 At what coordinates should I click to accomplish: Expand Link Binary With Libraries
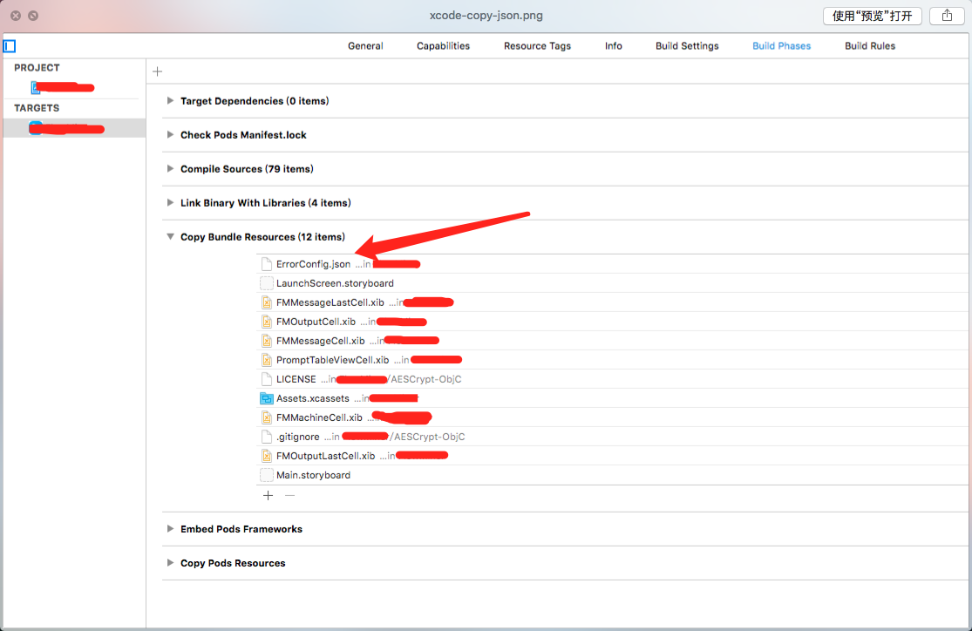click(170, 203)
